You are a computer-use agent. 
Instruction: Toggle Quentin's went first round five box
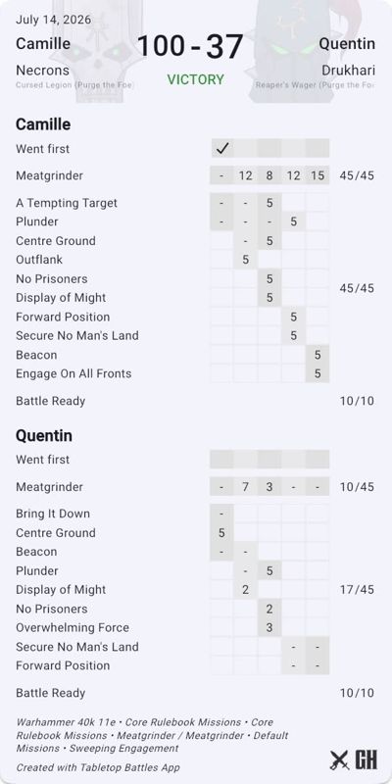pyautogui.click(x=318, y=459)
